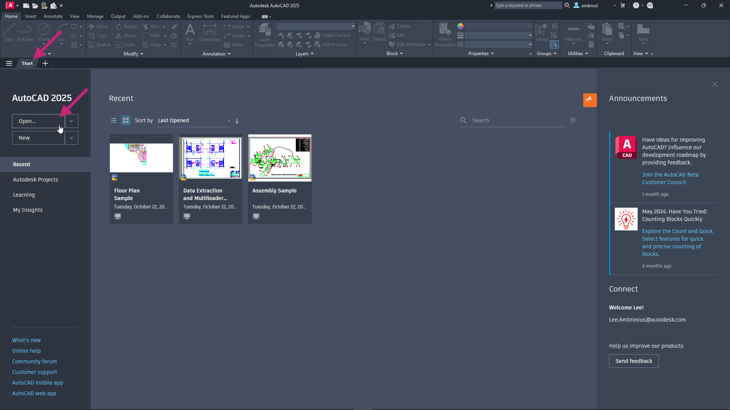Switch recent files to list view

click(113, 120)
